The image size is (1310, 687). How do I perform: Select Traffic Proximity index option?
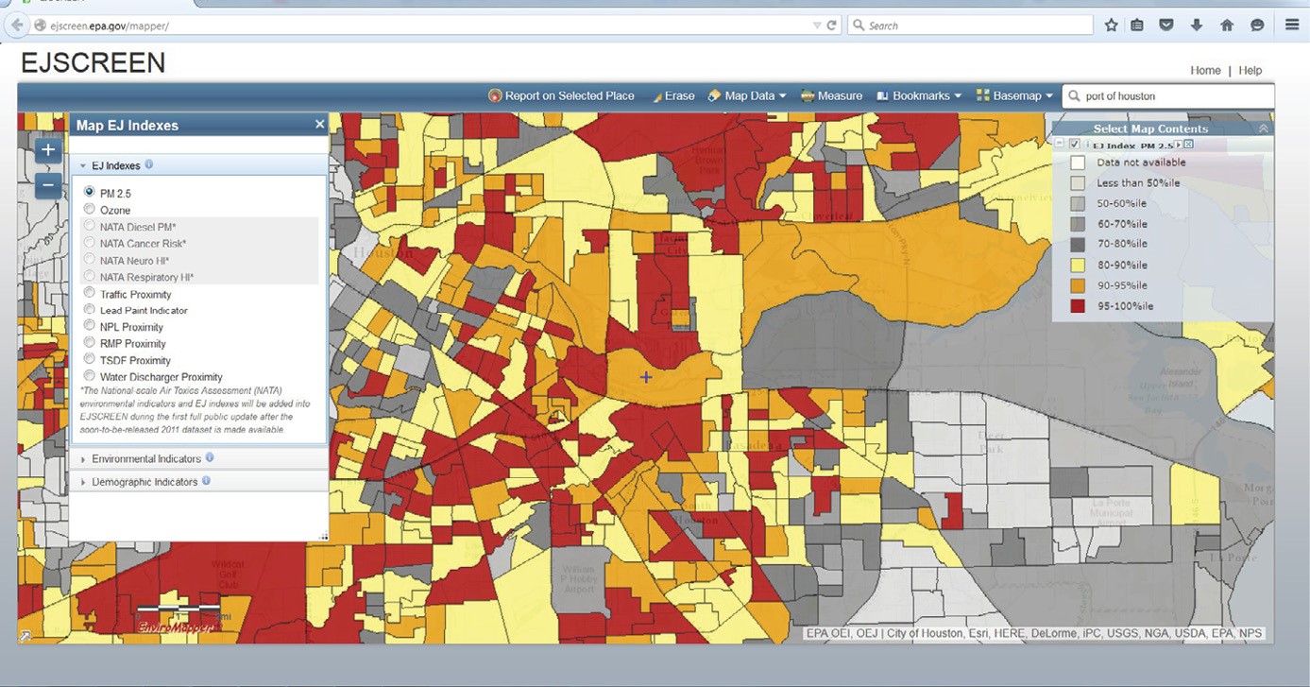[90, 294]
